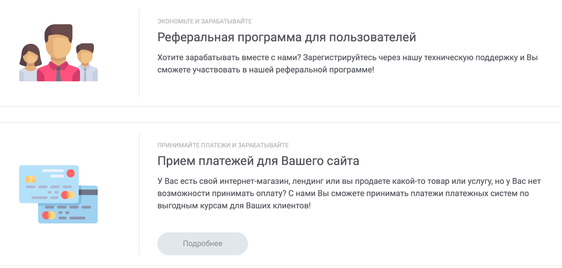Viewport: 562px width, 268px height.
Task: Click the bottom divider below the Подробнее button
Action: 281,266
